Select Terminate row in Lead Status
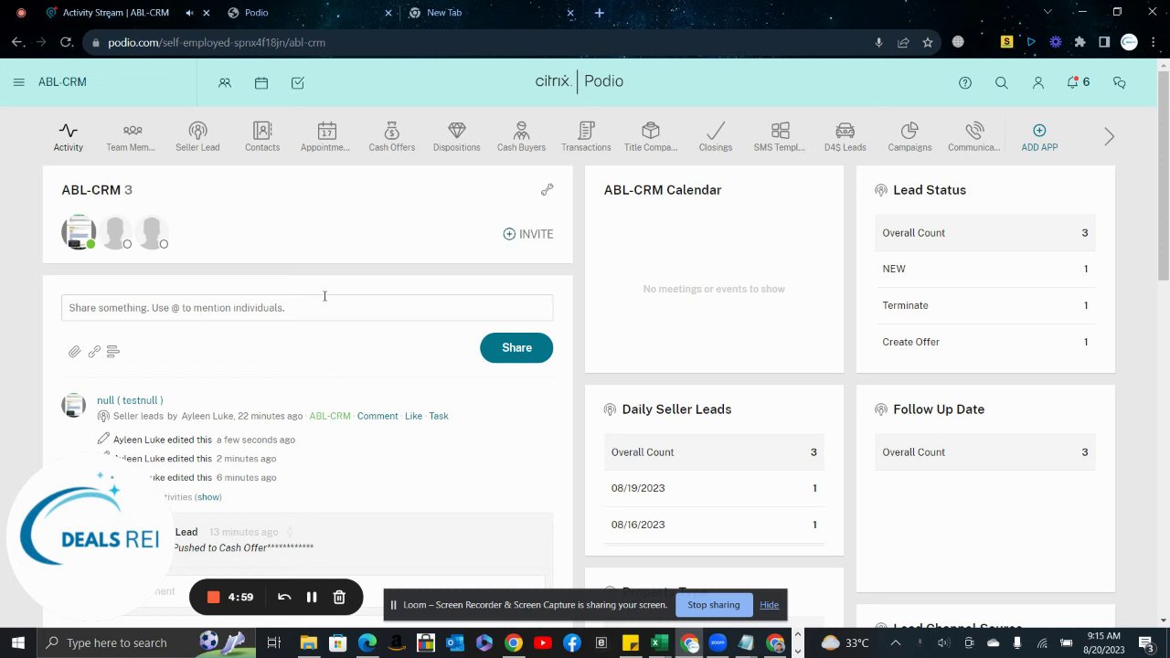Image resolution: width=1170 pixels, height=658 pixels. 985,305
